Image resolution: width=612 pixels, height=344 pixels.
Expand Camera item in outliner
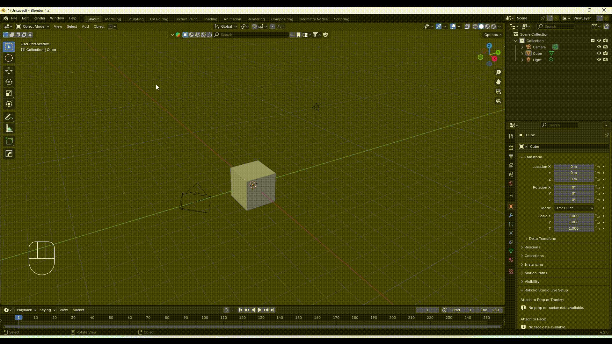[522, 47]
